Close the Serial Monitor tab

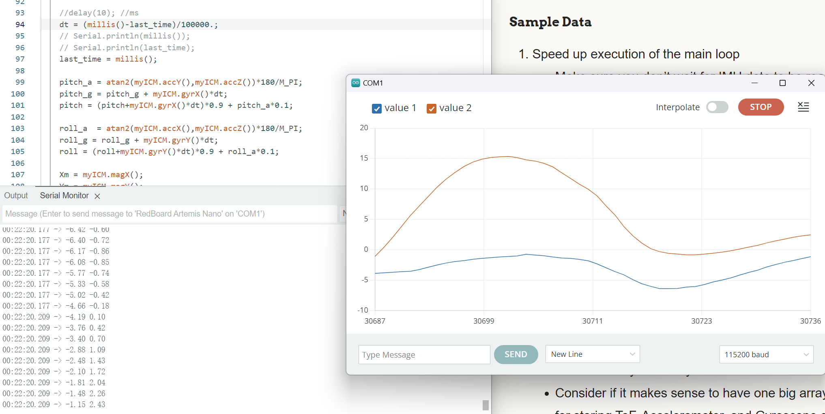[x=97, y=196]
